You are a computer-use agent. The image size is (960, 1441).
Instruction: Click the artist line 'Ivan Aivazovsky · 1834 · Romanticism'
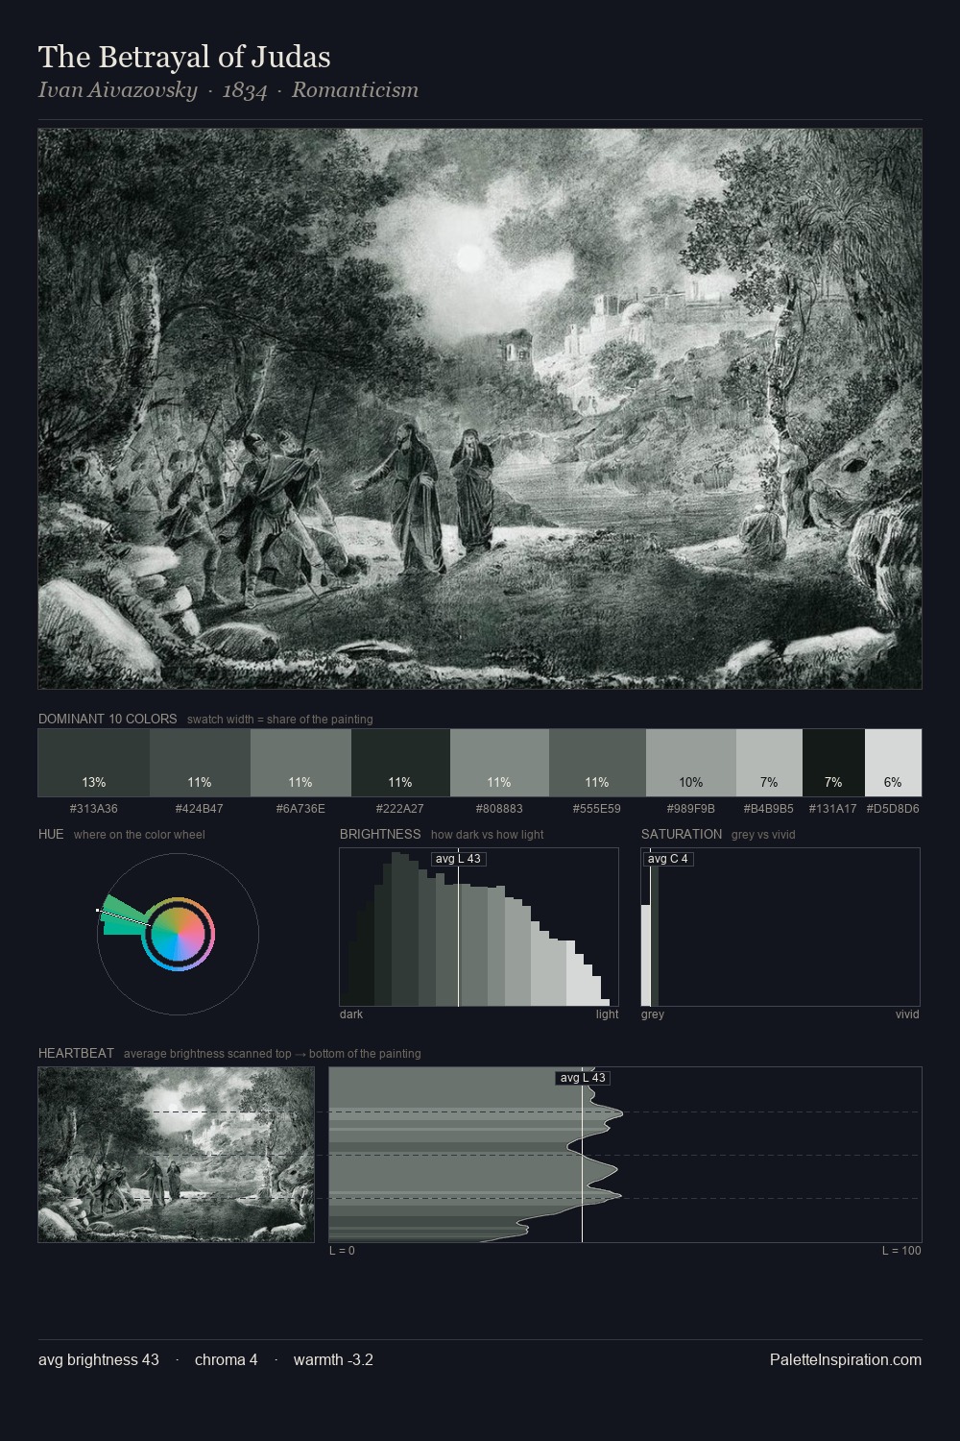228,90
